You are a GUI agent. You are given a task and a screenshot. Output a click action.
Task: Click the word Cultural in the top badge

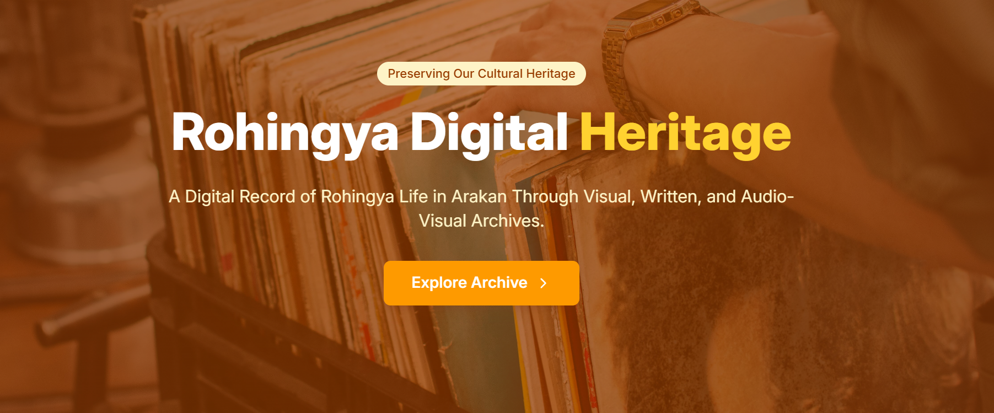tap(500, 74)
